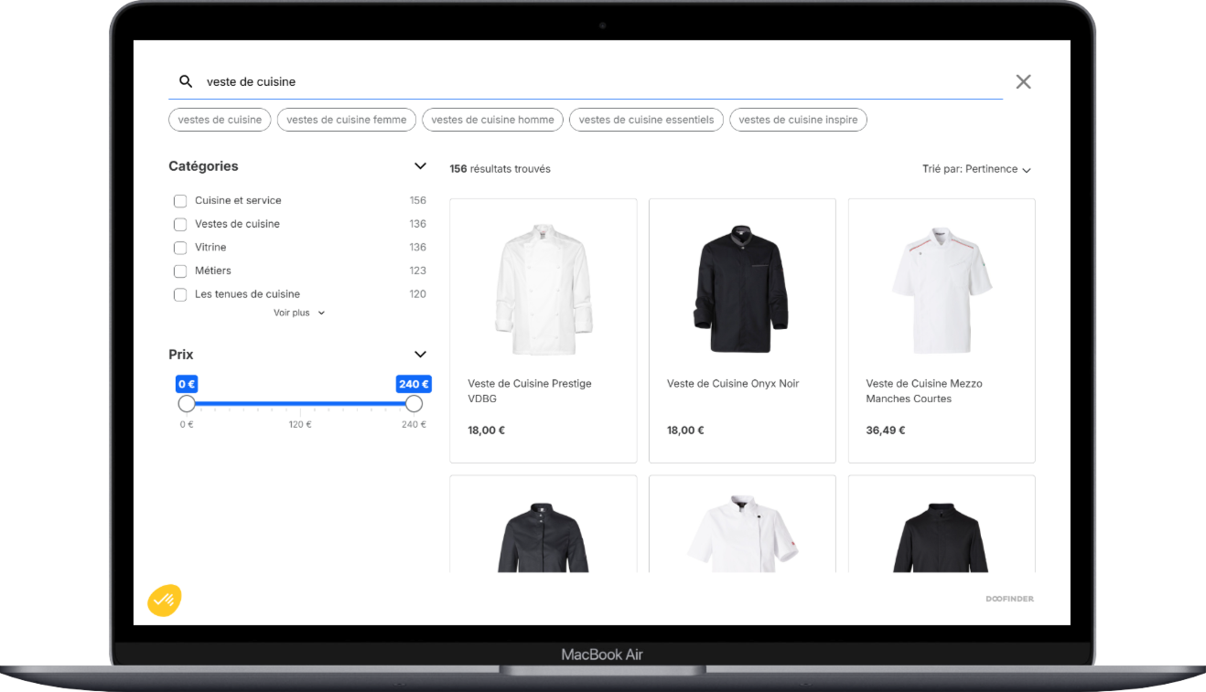1206x692 pixels.
Task: Select the Métiers category checkbox
Action: (180, 271)
